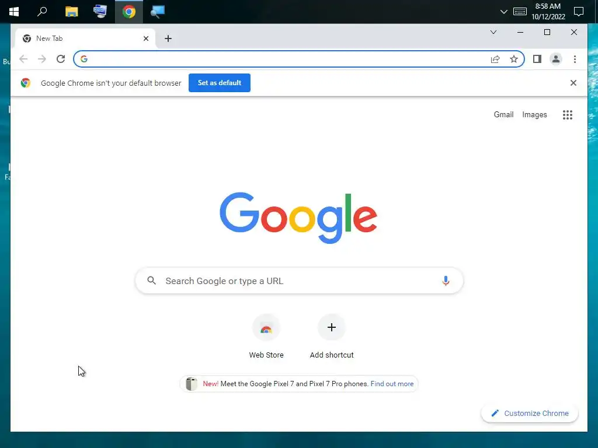
Task: Bookmark this tab with the star icon
Action: pyautogui.click(x=514, y=59)
